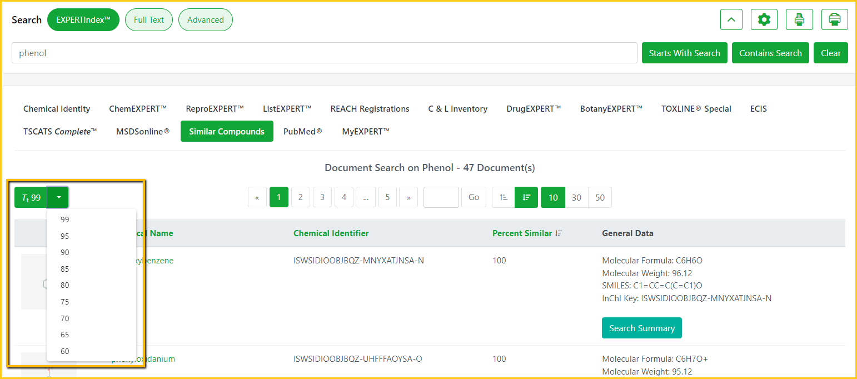Image resolution: width=857 pixels, height=379 pixels.
Task: Switch to the REACH Registrations tab
Action: (x=370, y=109)
